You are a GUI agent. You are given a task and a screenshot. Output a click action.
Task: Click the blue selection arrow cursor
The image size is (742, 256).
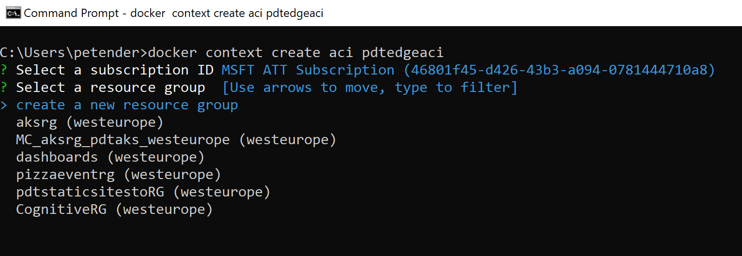tap(4, 105)
